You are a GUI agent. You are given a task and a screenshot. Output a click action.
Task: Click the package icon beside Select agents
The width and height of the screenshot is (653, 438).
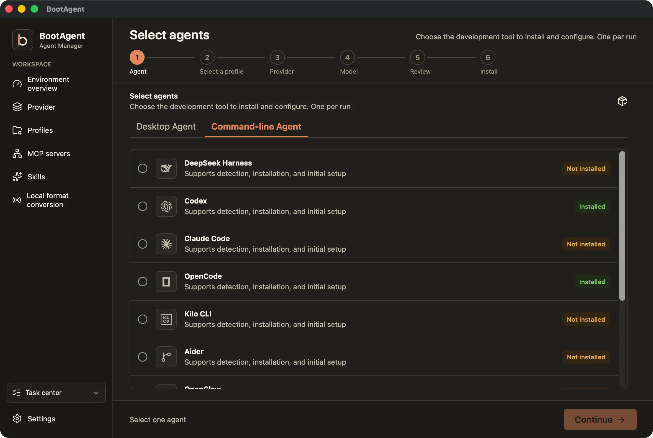[x=622, y=101]
